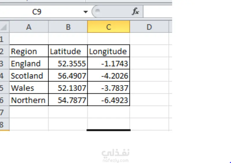The height and width of the screenshot is (163, 231).
Task: Click the Insert Function fx icon
Action: point(135,12)
